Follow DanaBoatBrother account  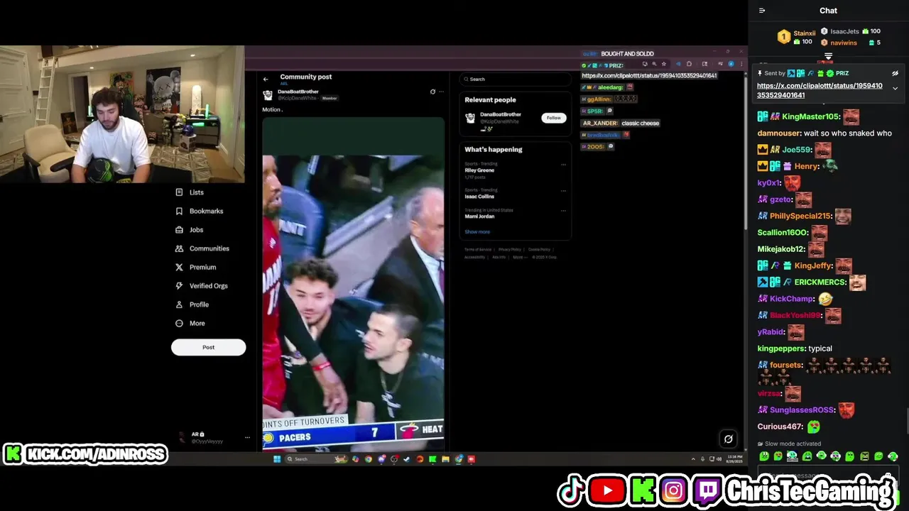[553, 118]
